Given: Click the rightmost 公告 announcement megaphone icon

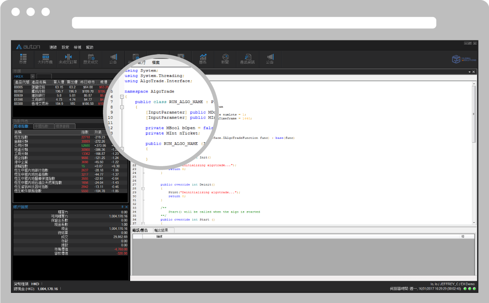Looking at the screenshot, I should tap(270, 58).
